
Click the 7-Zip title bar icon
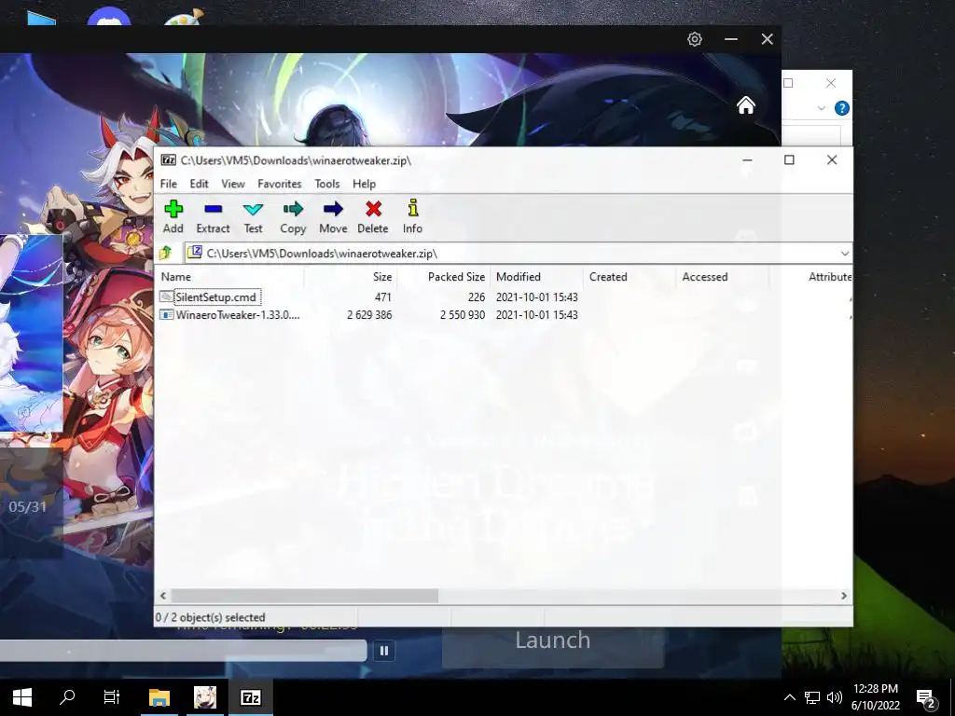point(168,160)
